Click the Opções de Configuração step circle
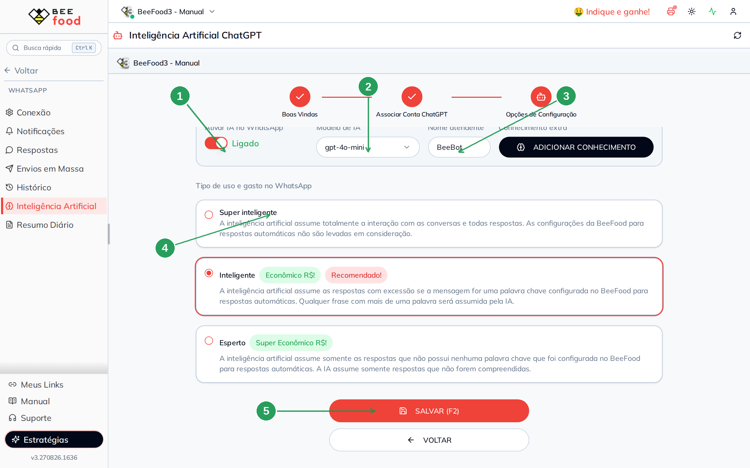 point(541,97)
